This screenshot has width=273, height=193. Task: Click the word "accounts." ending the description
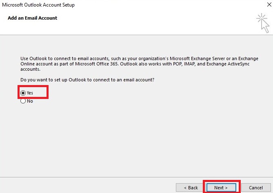31,70
